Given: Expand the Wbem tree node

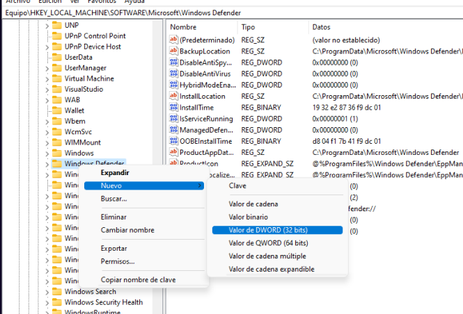Looking at the screenshot, I should pyautogui.click(x=47, y=122).
